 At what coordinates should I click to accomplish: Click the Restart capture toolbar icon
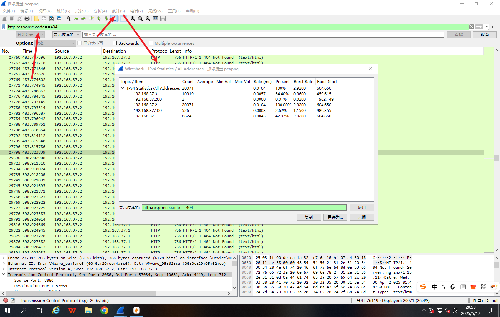(19, 19)
